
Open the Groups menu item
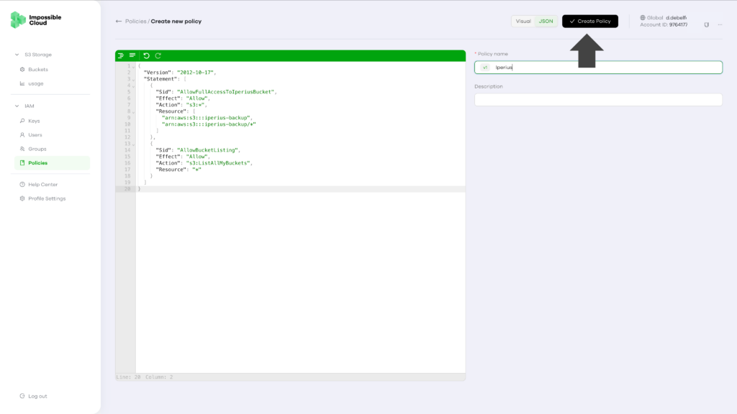click(x=37, y=149)
